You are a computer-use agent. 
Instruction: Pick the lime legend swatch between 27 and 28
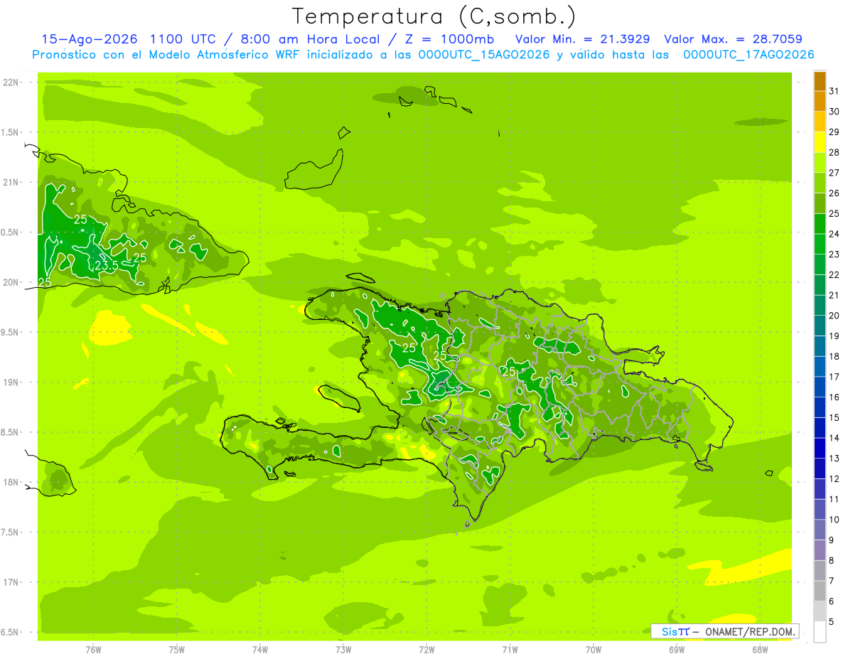coord(820,163)
